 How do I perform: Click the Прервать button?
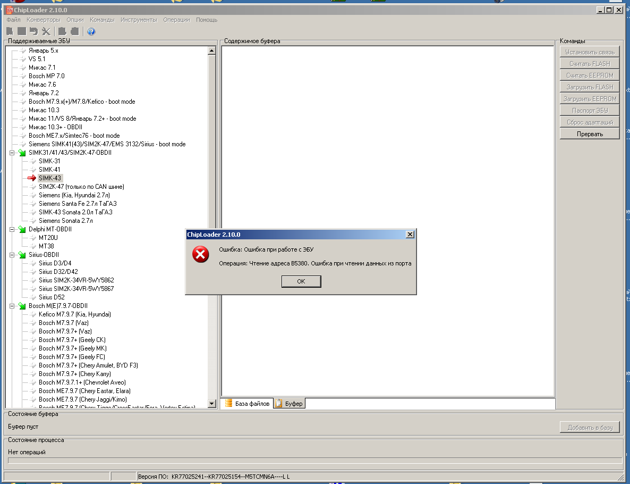coord(590,134)
